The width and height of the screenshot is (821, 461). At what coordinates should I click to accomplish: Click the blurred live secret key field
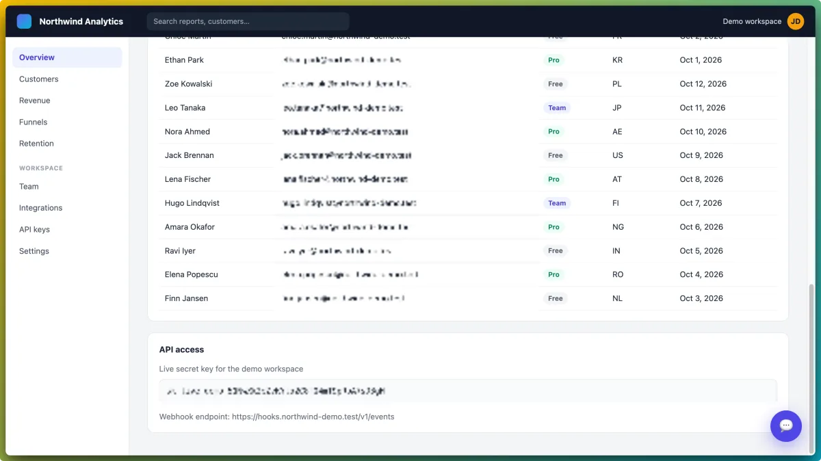click(x=468, y=391)
